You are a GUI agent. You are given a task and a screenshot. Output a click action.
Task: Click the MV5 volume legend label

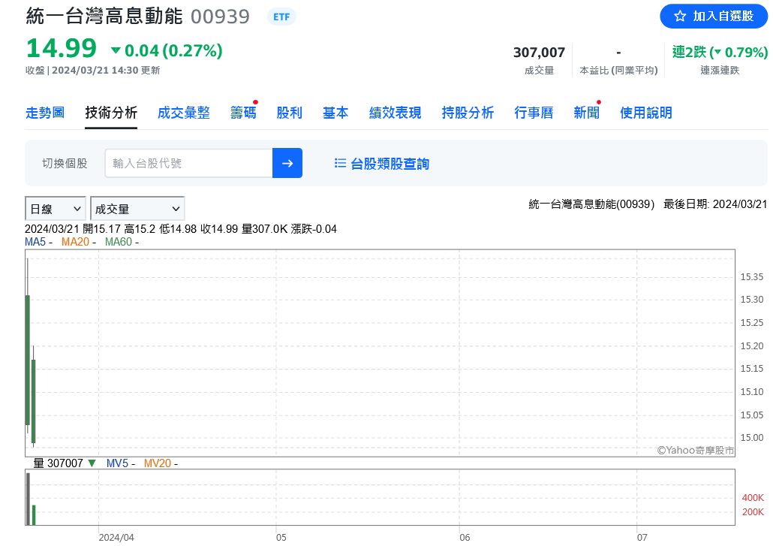[x=117, y=463]
